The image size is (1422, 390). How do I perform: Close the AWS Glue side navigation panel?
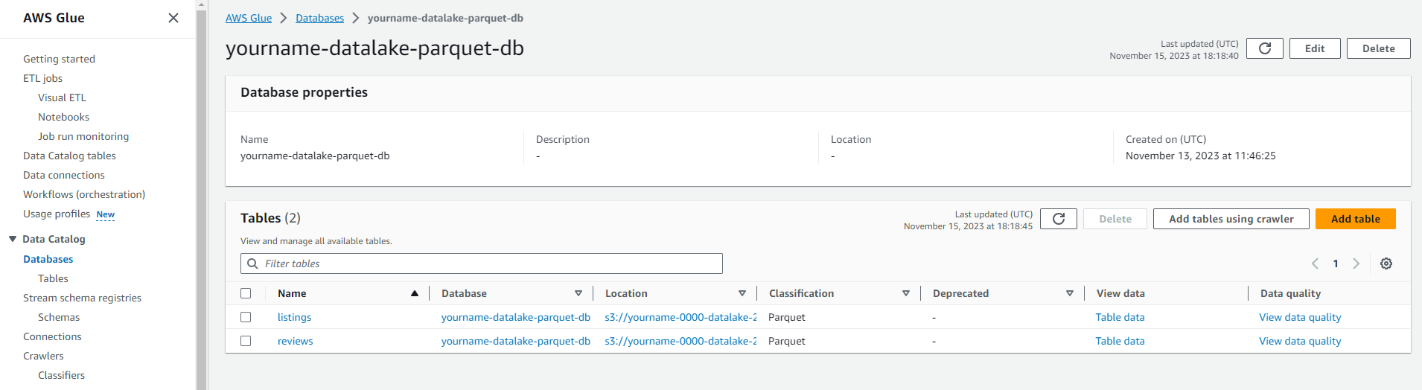click(x=173, y=18)
